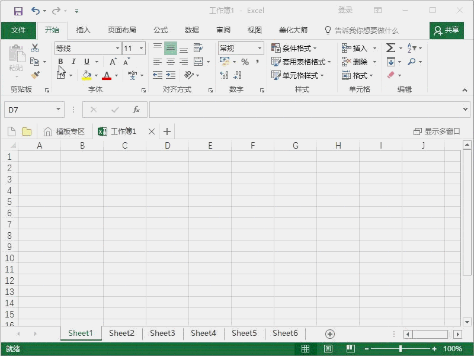Click the Wrap Text icon
Image resolution: width=474 pixels, height=356 pixels.
198,48
